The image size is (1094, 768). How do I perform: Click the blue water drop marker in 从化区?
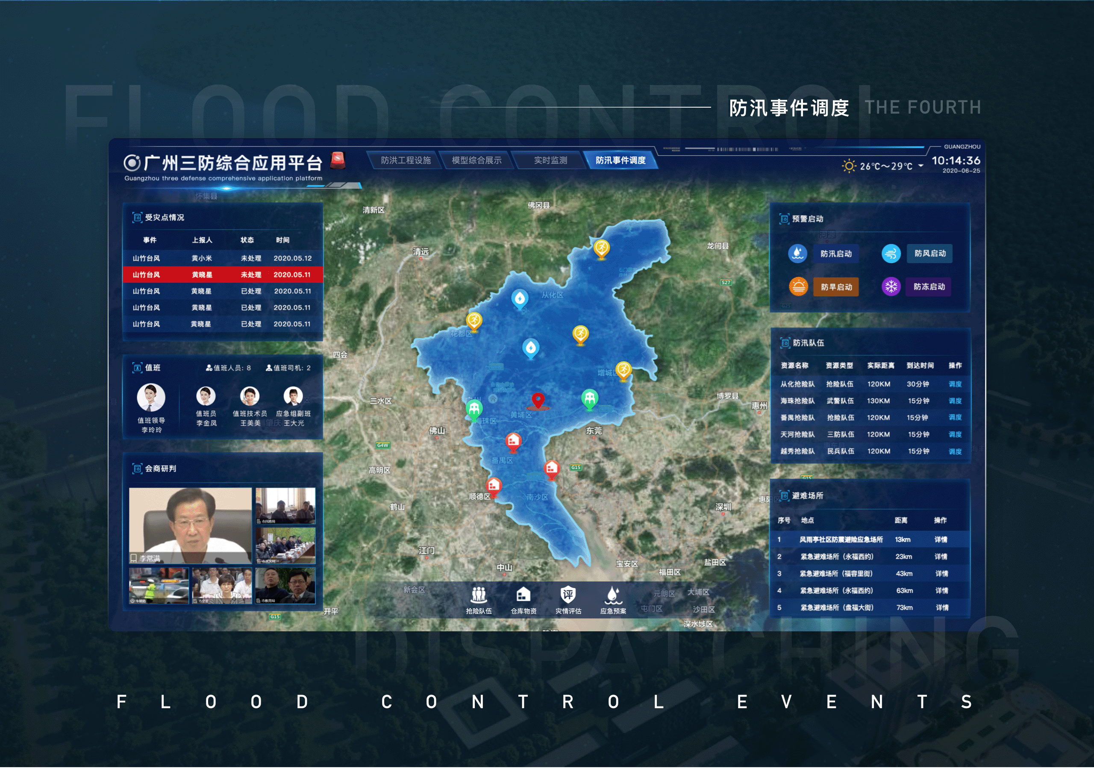pyautogui.click(x=519, y=299)
